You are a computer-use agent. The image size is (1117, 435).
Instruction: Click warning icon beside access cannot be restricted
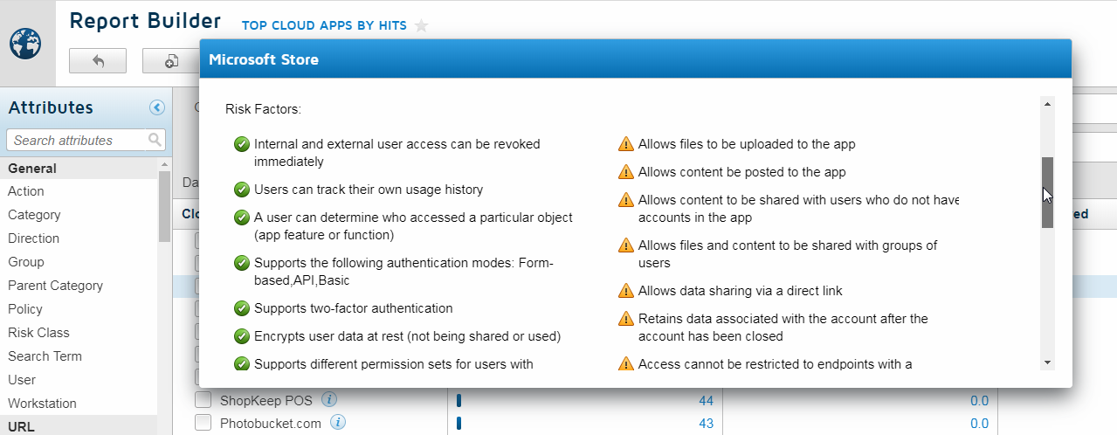[x=625, y=364]
